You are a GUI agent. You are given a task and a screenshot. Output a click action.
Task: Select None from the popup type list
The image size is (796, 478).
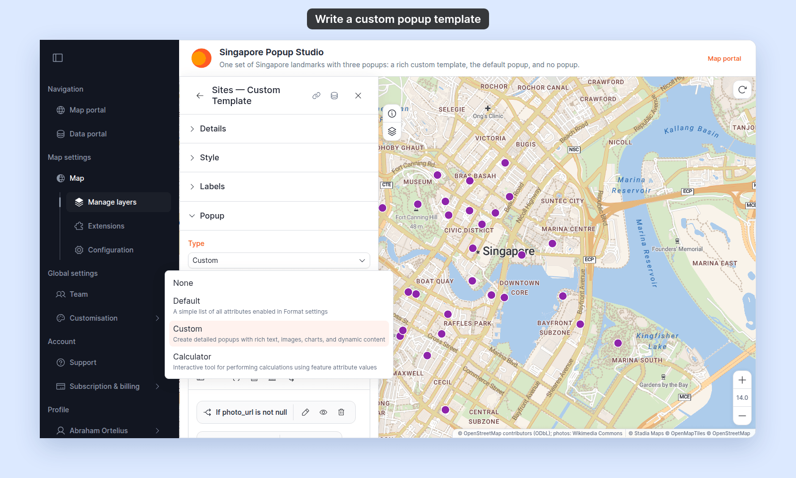pos(279,283)
